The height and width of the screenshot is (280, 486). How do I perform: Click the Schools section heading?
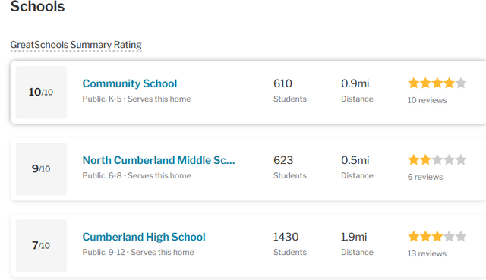(x=37, y=6)
